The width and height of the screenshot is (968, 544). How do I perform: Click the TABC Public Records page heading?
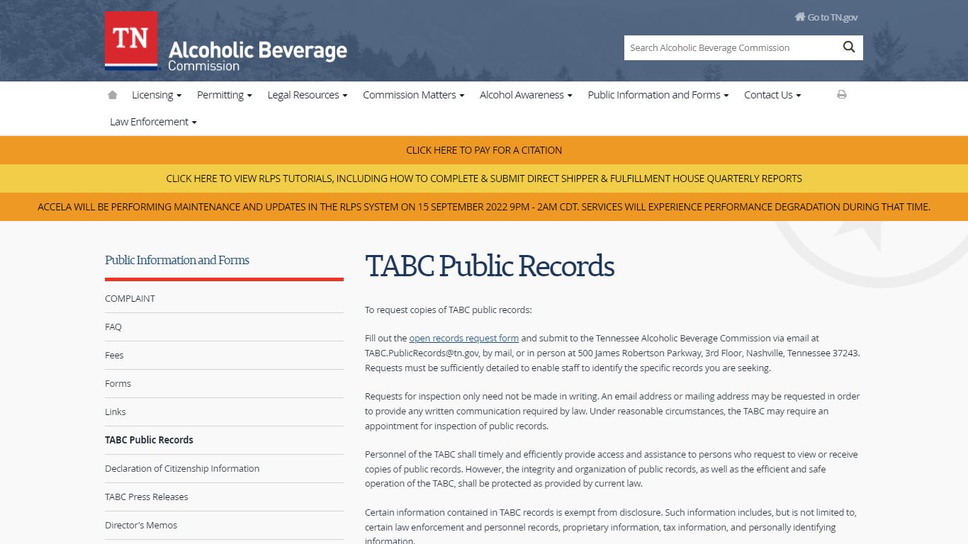click(490, 266)
